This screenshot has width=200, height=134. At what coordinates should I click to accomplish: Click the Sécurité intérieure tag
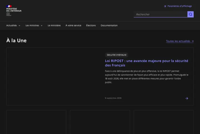pyautogui.click(x=117, y=55)
